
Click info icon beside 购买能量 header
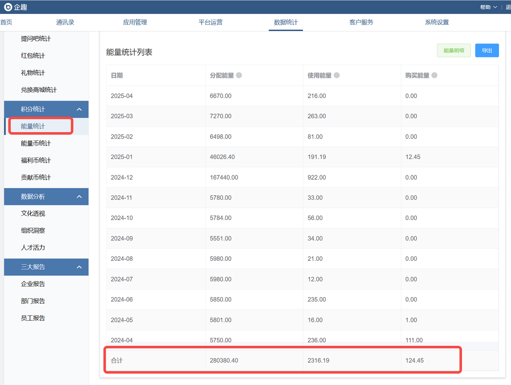click(434, 75)
